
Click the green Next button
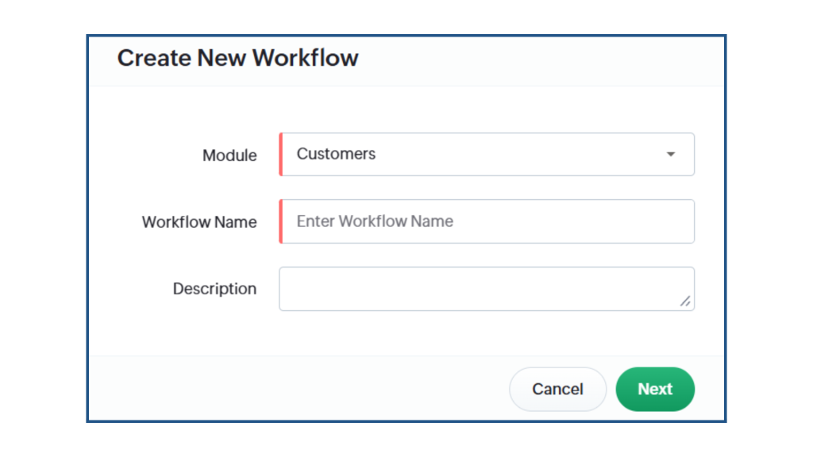point(655,389)
